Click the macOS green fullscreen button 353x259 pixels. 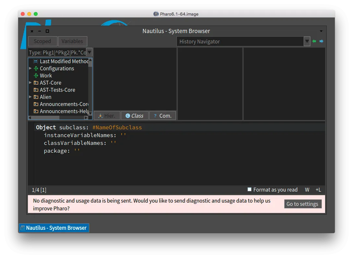[x=36, y=14]
